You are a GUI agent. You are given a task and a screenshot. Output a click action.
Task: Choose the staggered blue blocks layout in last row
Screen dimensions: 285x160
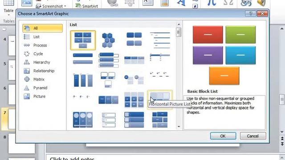tap(160, 120)
